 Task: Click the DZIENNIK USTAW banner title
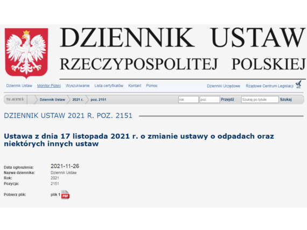183,38
